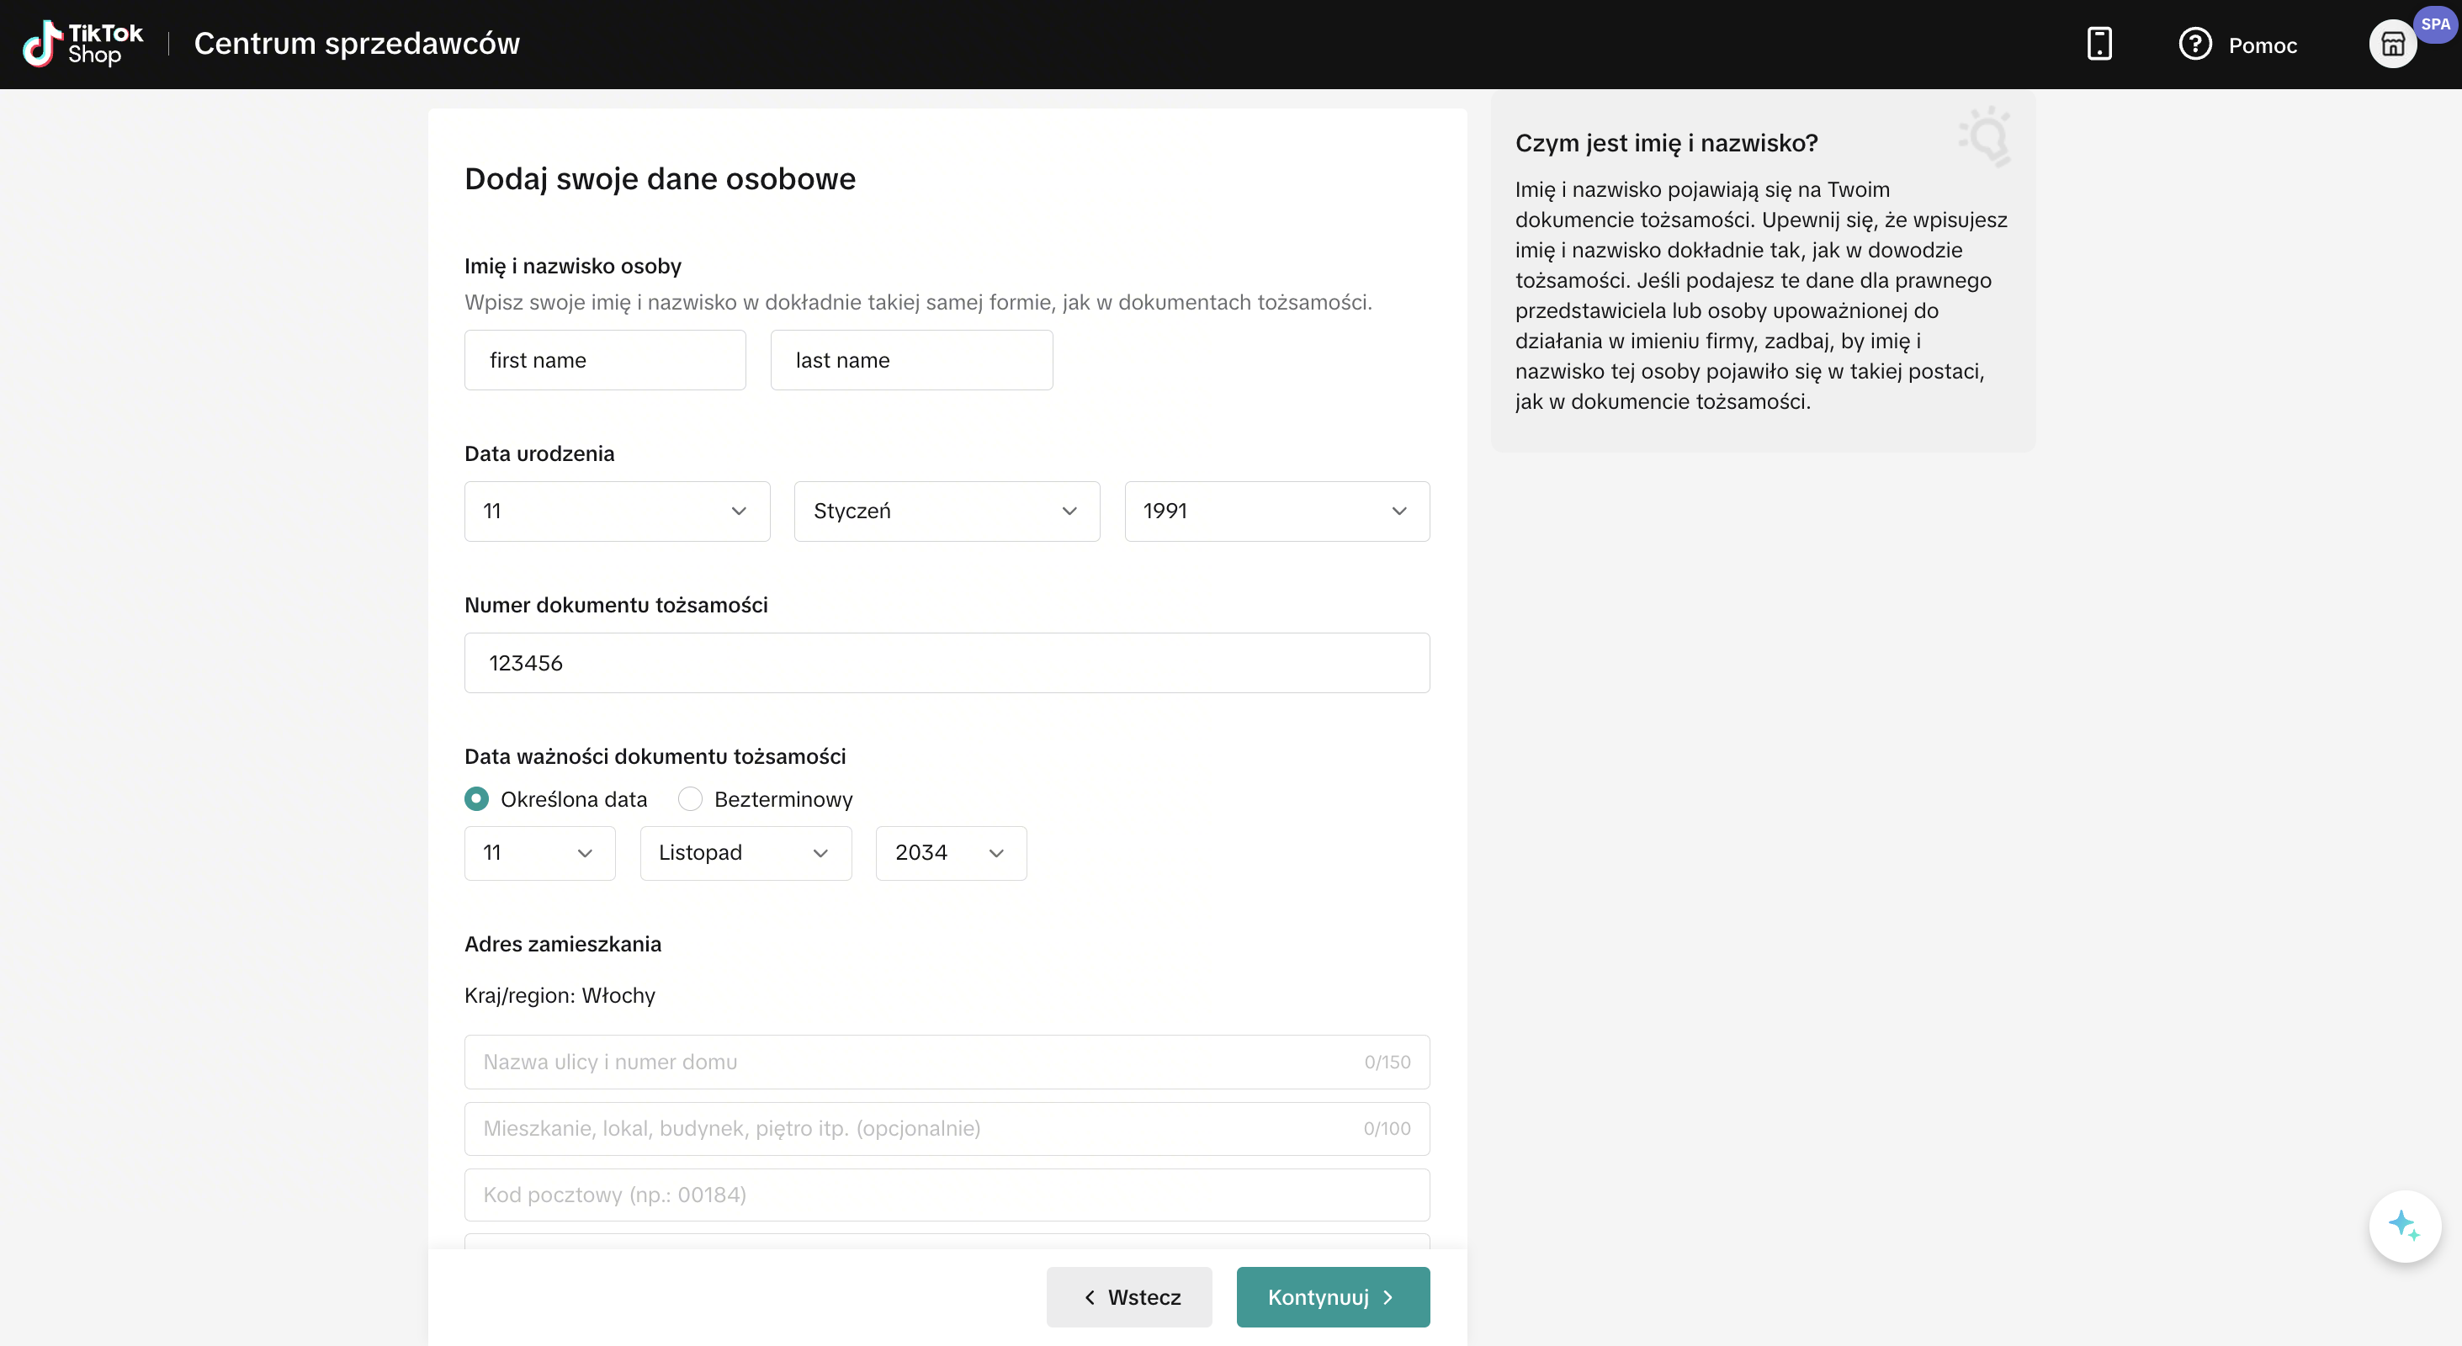This screenshot has width=2462, height=1346.
Task: Click the Centrum sprzedawców header title
Action: point(357,44)
